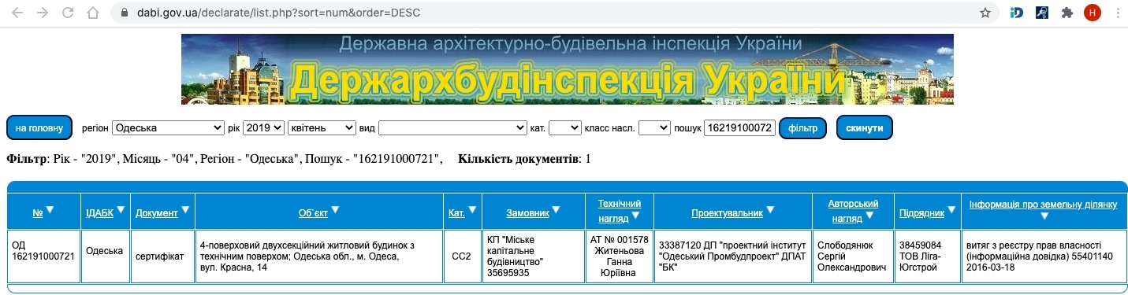
Task: View site info via the padlock icon
Action: [125, 13]
